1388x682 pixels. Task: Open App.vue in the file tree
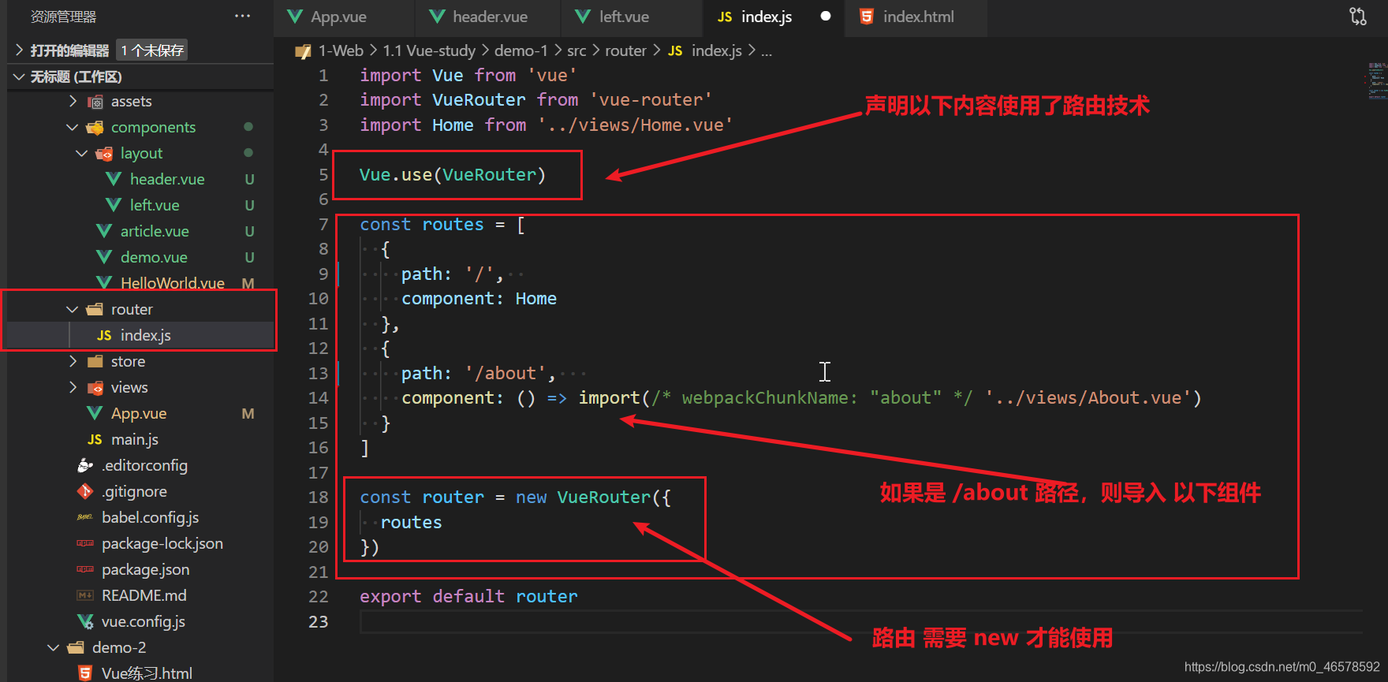(x=139, y=413)
